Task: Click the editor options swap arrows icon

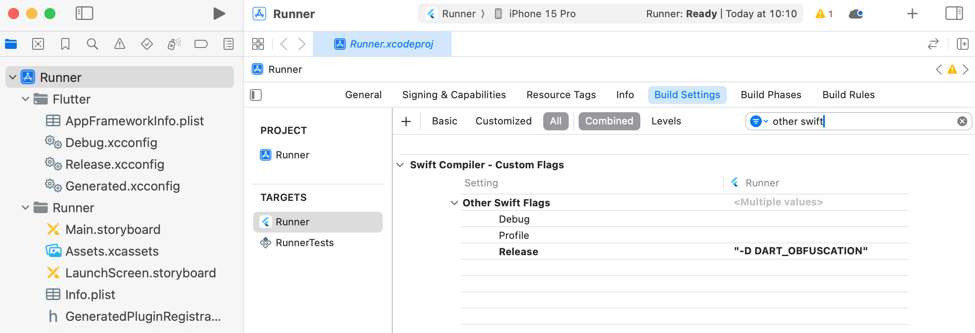Action: (x=933, y=44)
